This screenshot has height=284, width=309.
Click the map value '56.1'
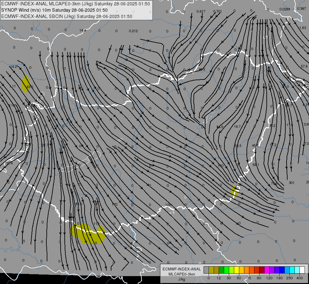click(256, 165)
